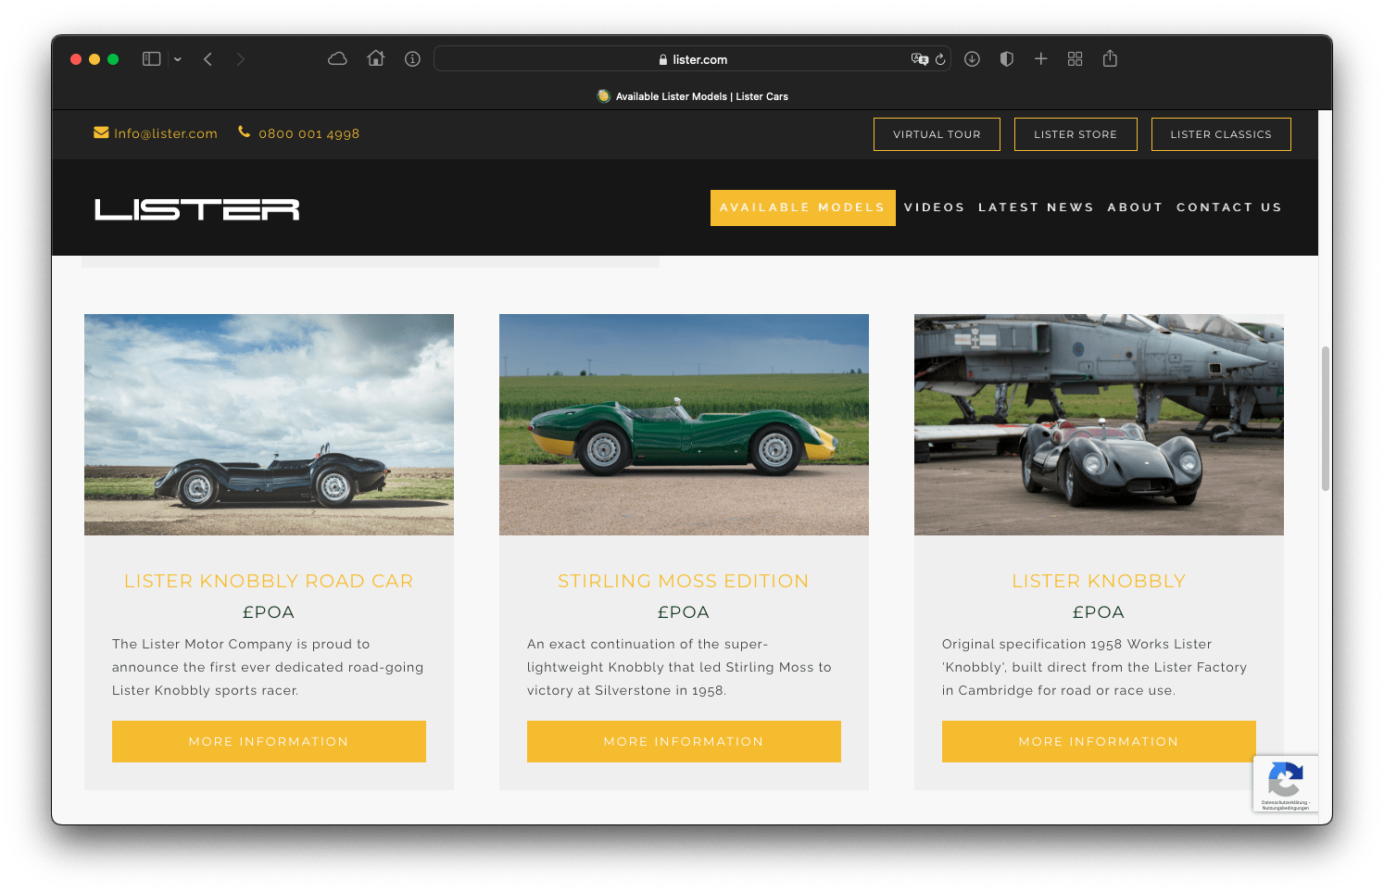Click the info@lister.com email link
The height and width of the screenshot is (893, 1384).
click(x=166, y=133)
